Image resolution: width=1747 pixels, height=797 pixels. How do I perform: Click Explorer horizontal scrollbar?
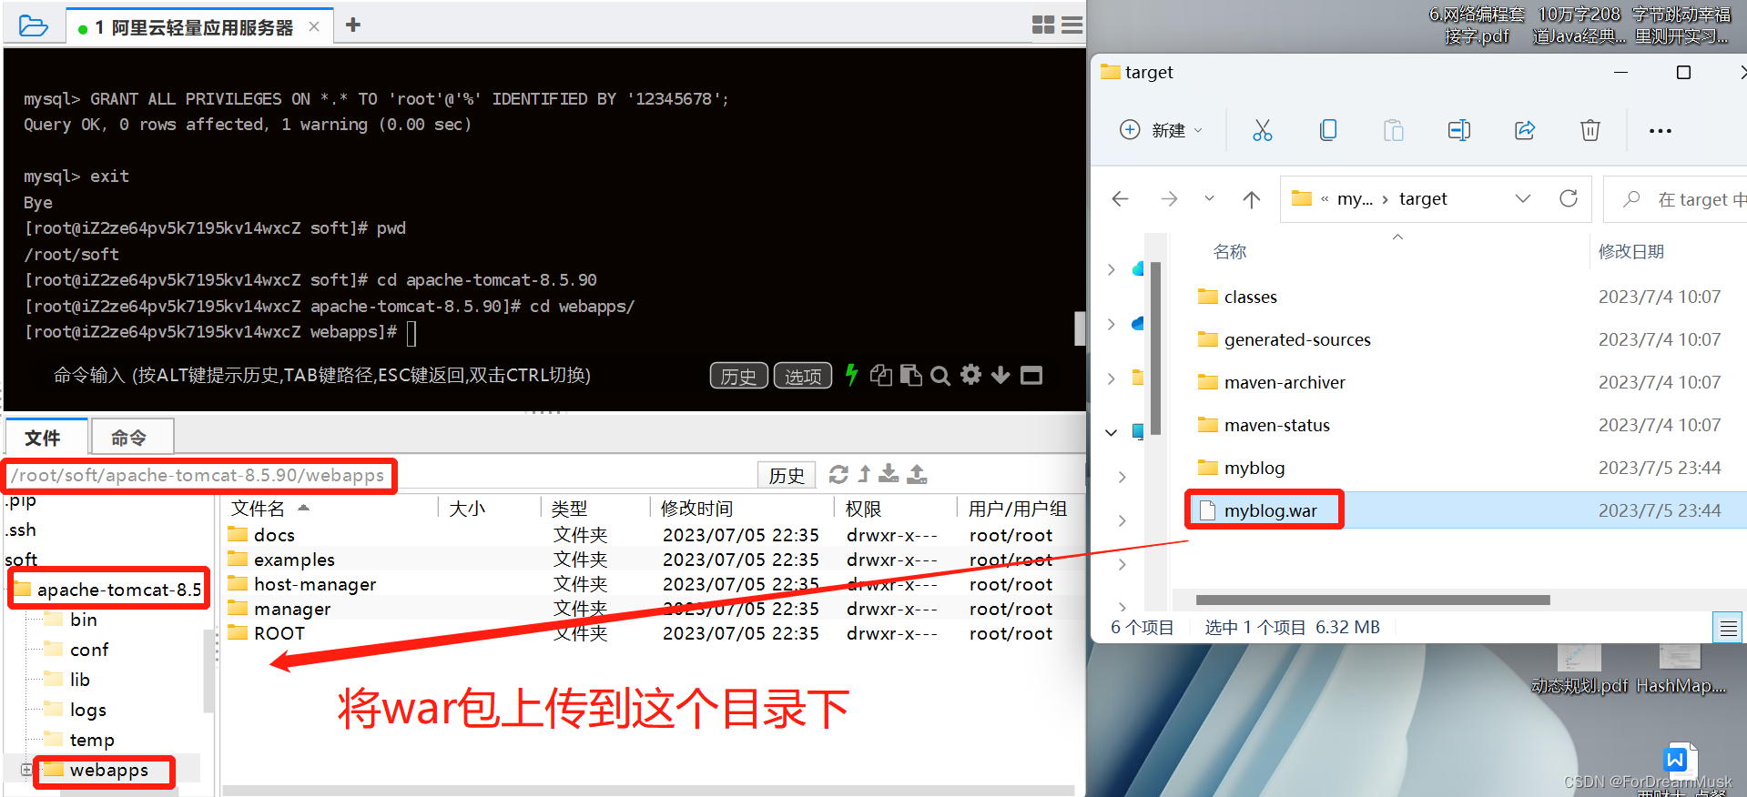[1373, 600]
